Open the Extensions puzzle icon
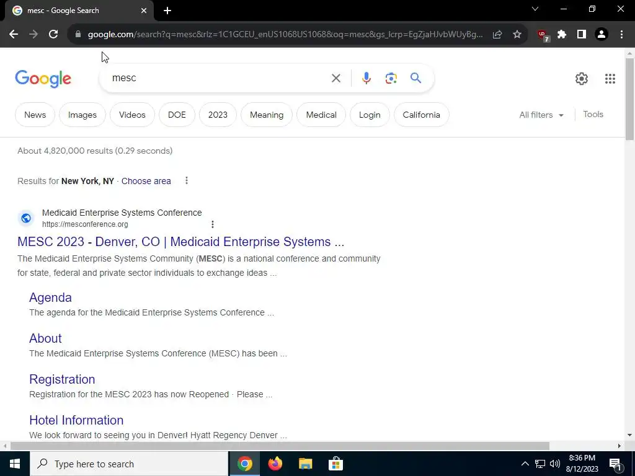Screen dimensions: 635x476 pyautogui.click(x=562, y=35)
